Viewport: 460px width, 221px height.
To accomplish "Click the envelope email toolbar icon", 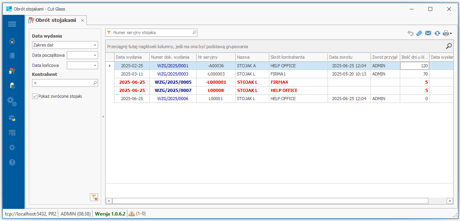I will (428, 33).
